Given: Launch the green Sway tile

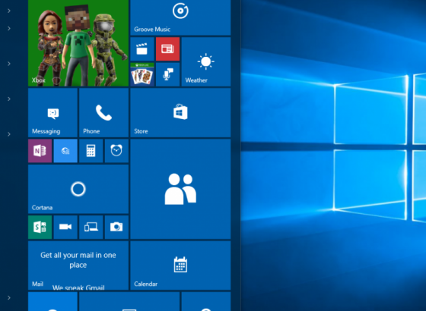Looking at the screenshot, I should click(40, 228).
